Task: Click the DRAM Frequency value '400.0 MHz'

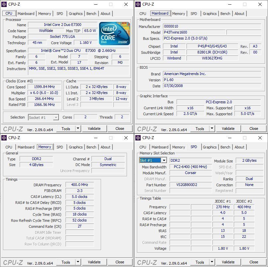Action: click(x=80, y=185)
